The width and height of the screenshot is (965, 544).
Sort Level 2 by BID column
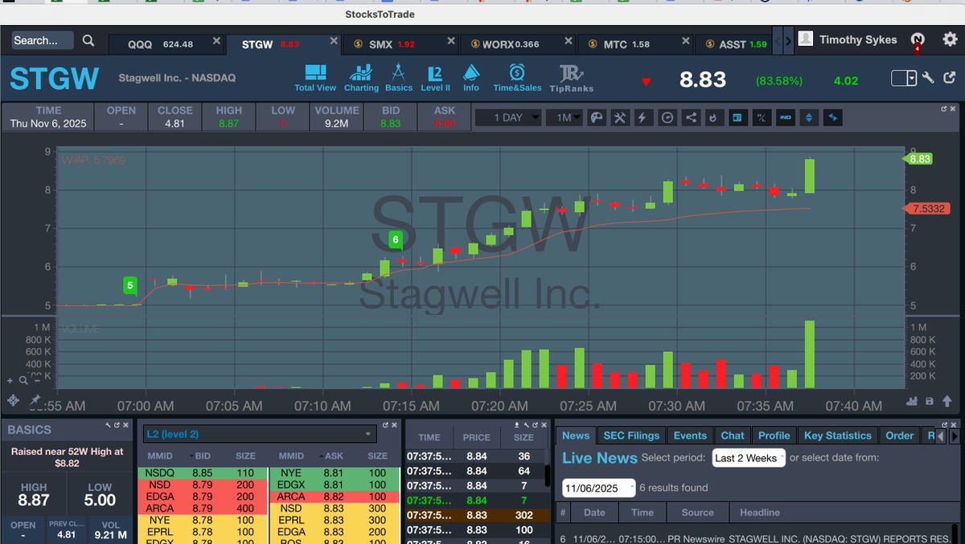click(202, 456)
